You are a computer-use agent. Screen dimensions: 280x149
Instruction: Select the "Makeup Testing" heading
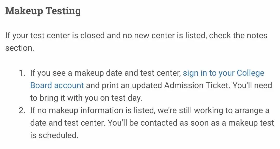coord(43,11)
